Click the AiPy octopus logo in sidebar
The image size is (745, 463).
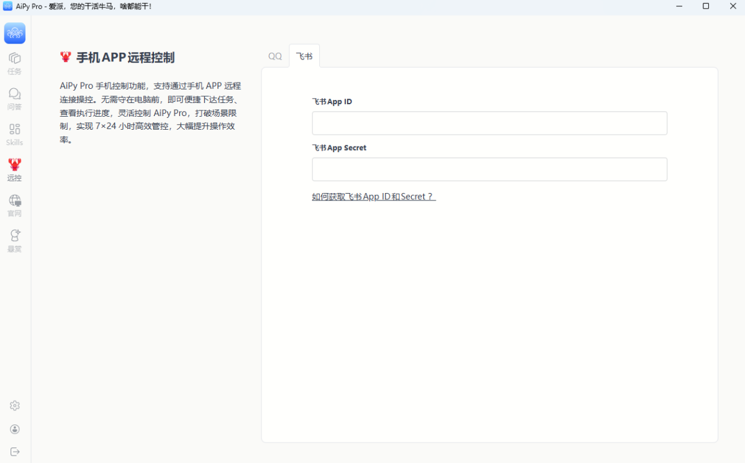pos(15,34)
